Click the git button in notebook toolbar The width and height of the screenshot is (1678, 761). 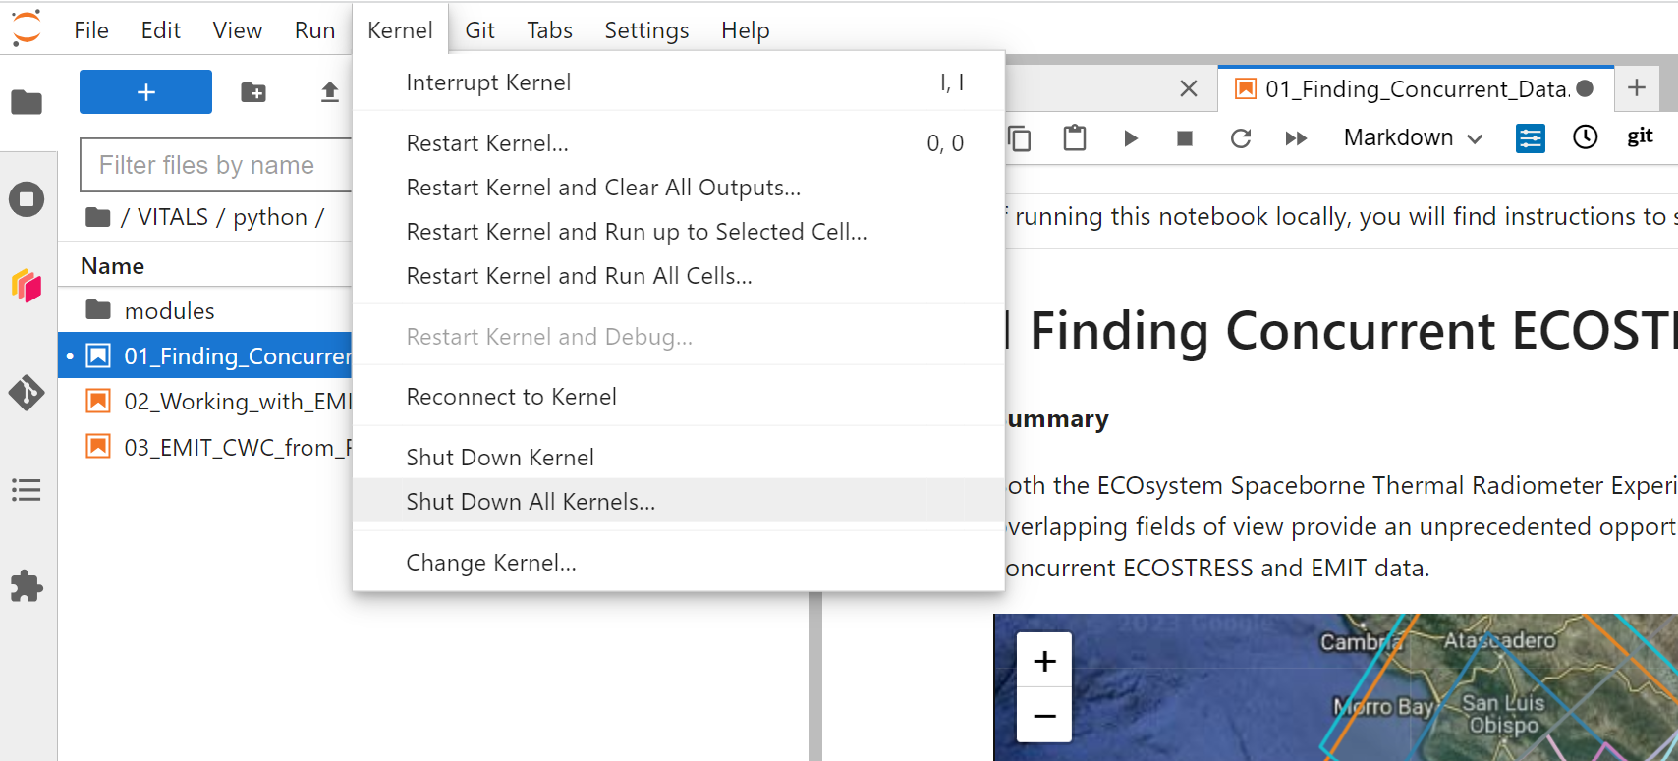tap(1640, 136)
